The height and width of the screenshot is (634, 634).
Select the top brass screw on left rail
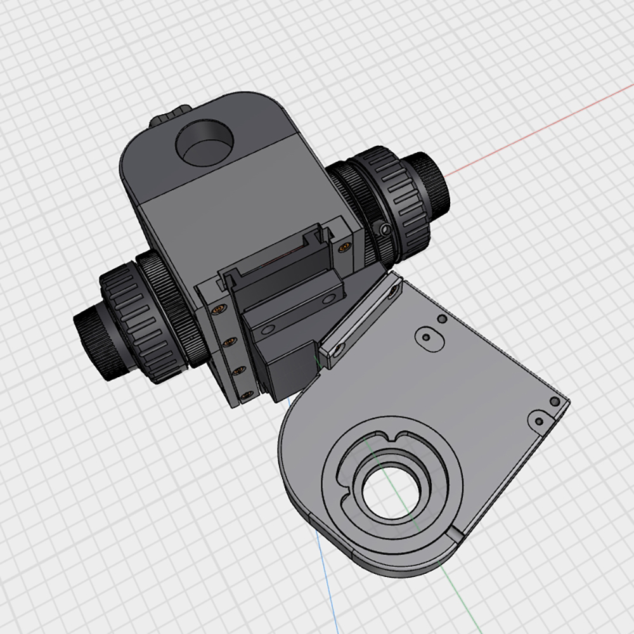(219, 309)
